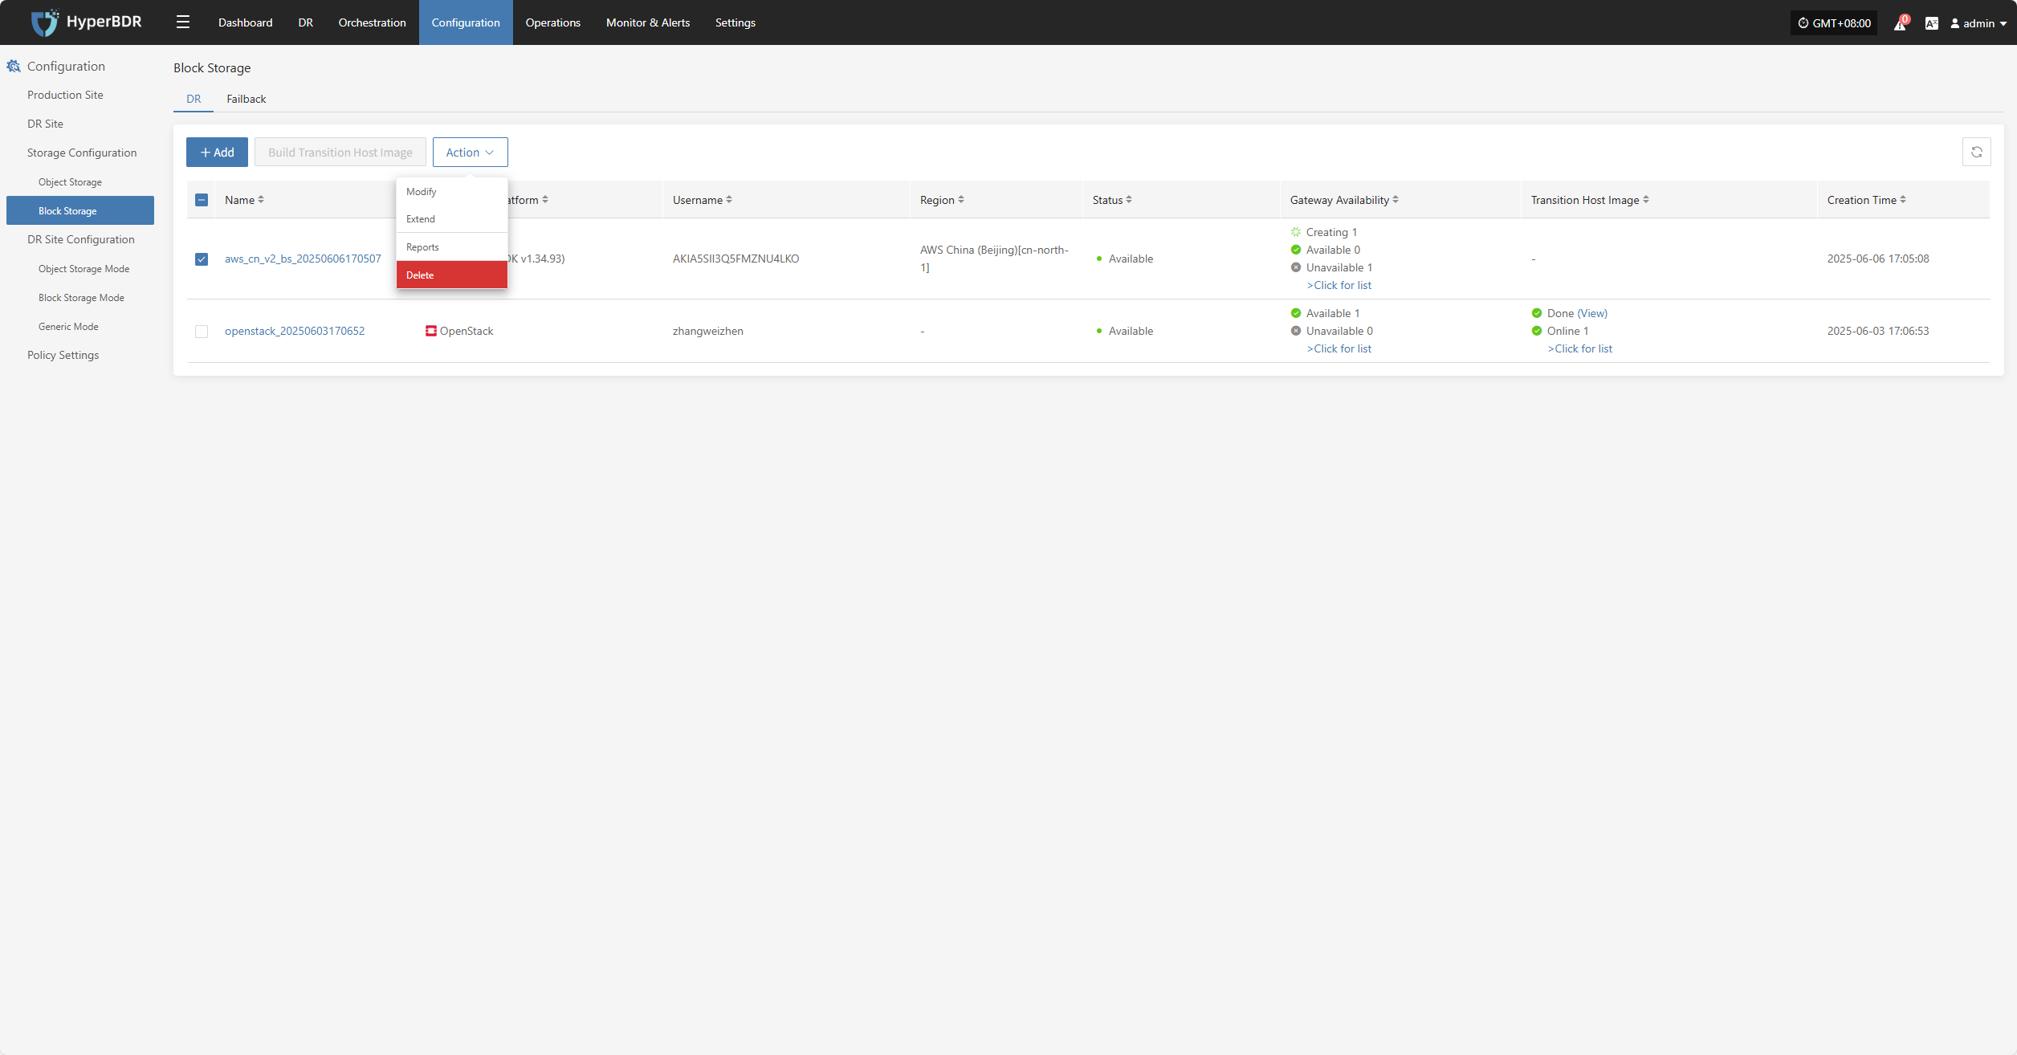The height and width of the screenshot is (1055, 2017).
Task: Click Build Transition Host Image button
Action: click(x=340, y=153)
